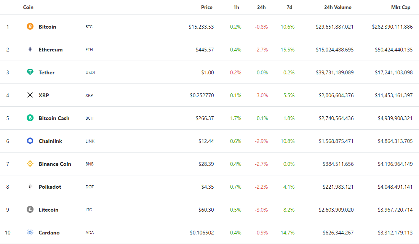This screenshot has width=419, height=244.
Task: Click the Coin column header
Action: click(x=28, y=7)
